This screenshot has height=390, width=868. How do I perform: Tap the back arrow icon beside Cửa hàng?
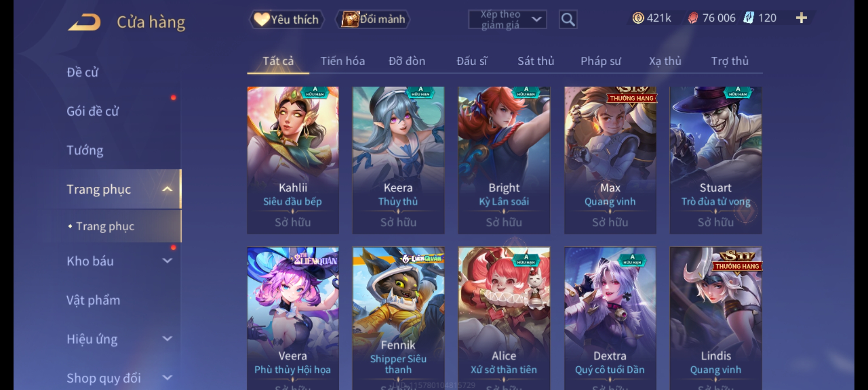pyautogui.click(x=84, y=22)
